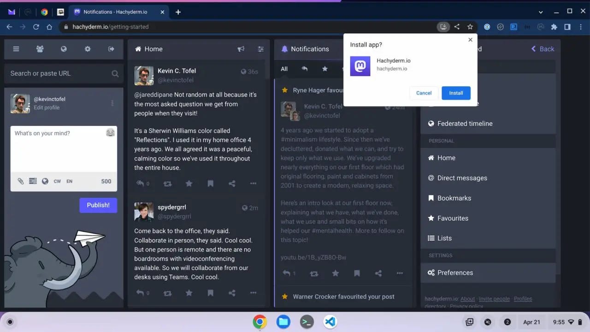This screenshot has width=590, height=332.
Task: Open Bookmarks from navigation
Action: [488, 198]
